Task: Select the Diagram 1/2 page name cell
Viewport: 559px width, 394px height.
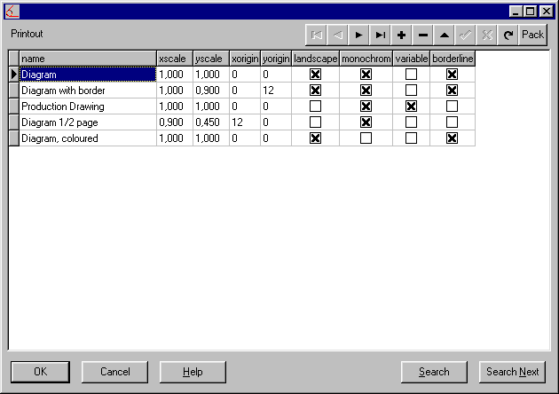Action: click(x=87, y=122)
